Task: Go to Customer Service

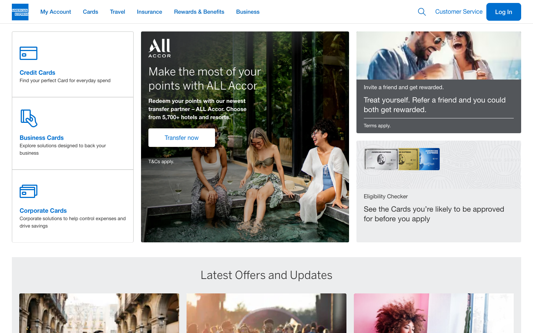Action: pyautogui.click(x=459, y=12)
